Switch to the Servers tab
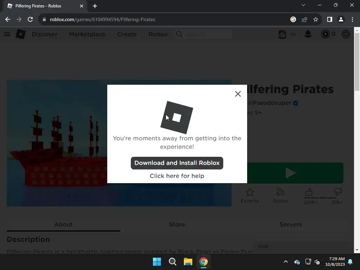The height and width of the screenshot is (270, 360). point(290,224)
